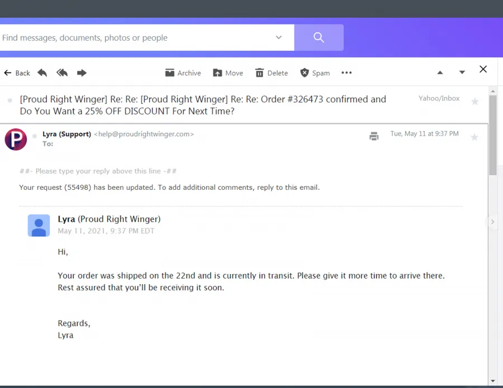Screen dimensions: 503x388
Task: Go Back to the inbox
Action: tap(17, 73)
